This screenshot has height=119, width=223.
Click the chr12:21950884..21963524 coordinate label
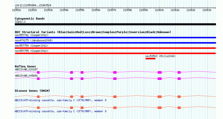click(33, 6)
